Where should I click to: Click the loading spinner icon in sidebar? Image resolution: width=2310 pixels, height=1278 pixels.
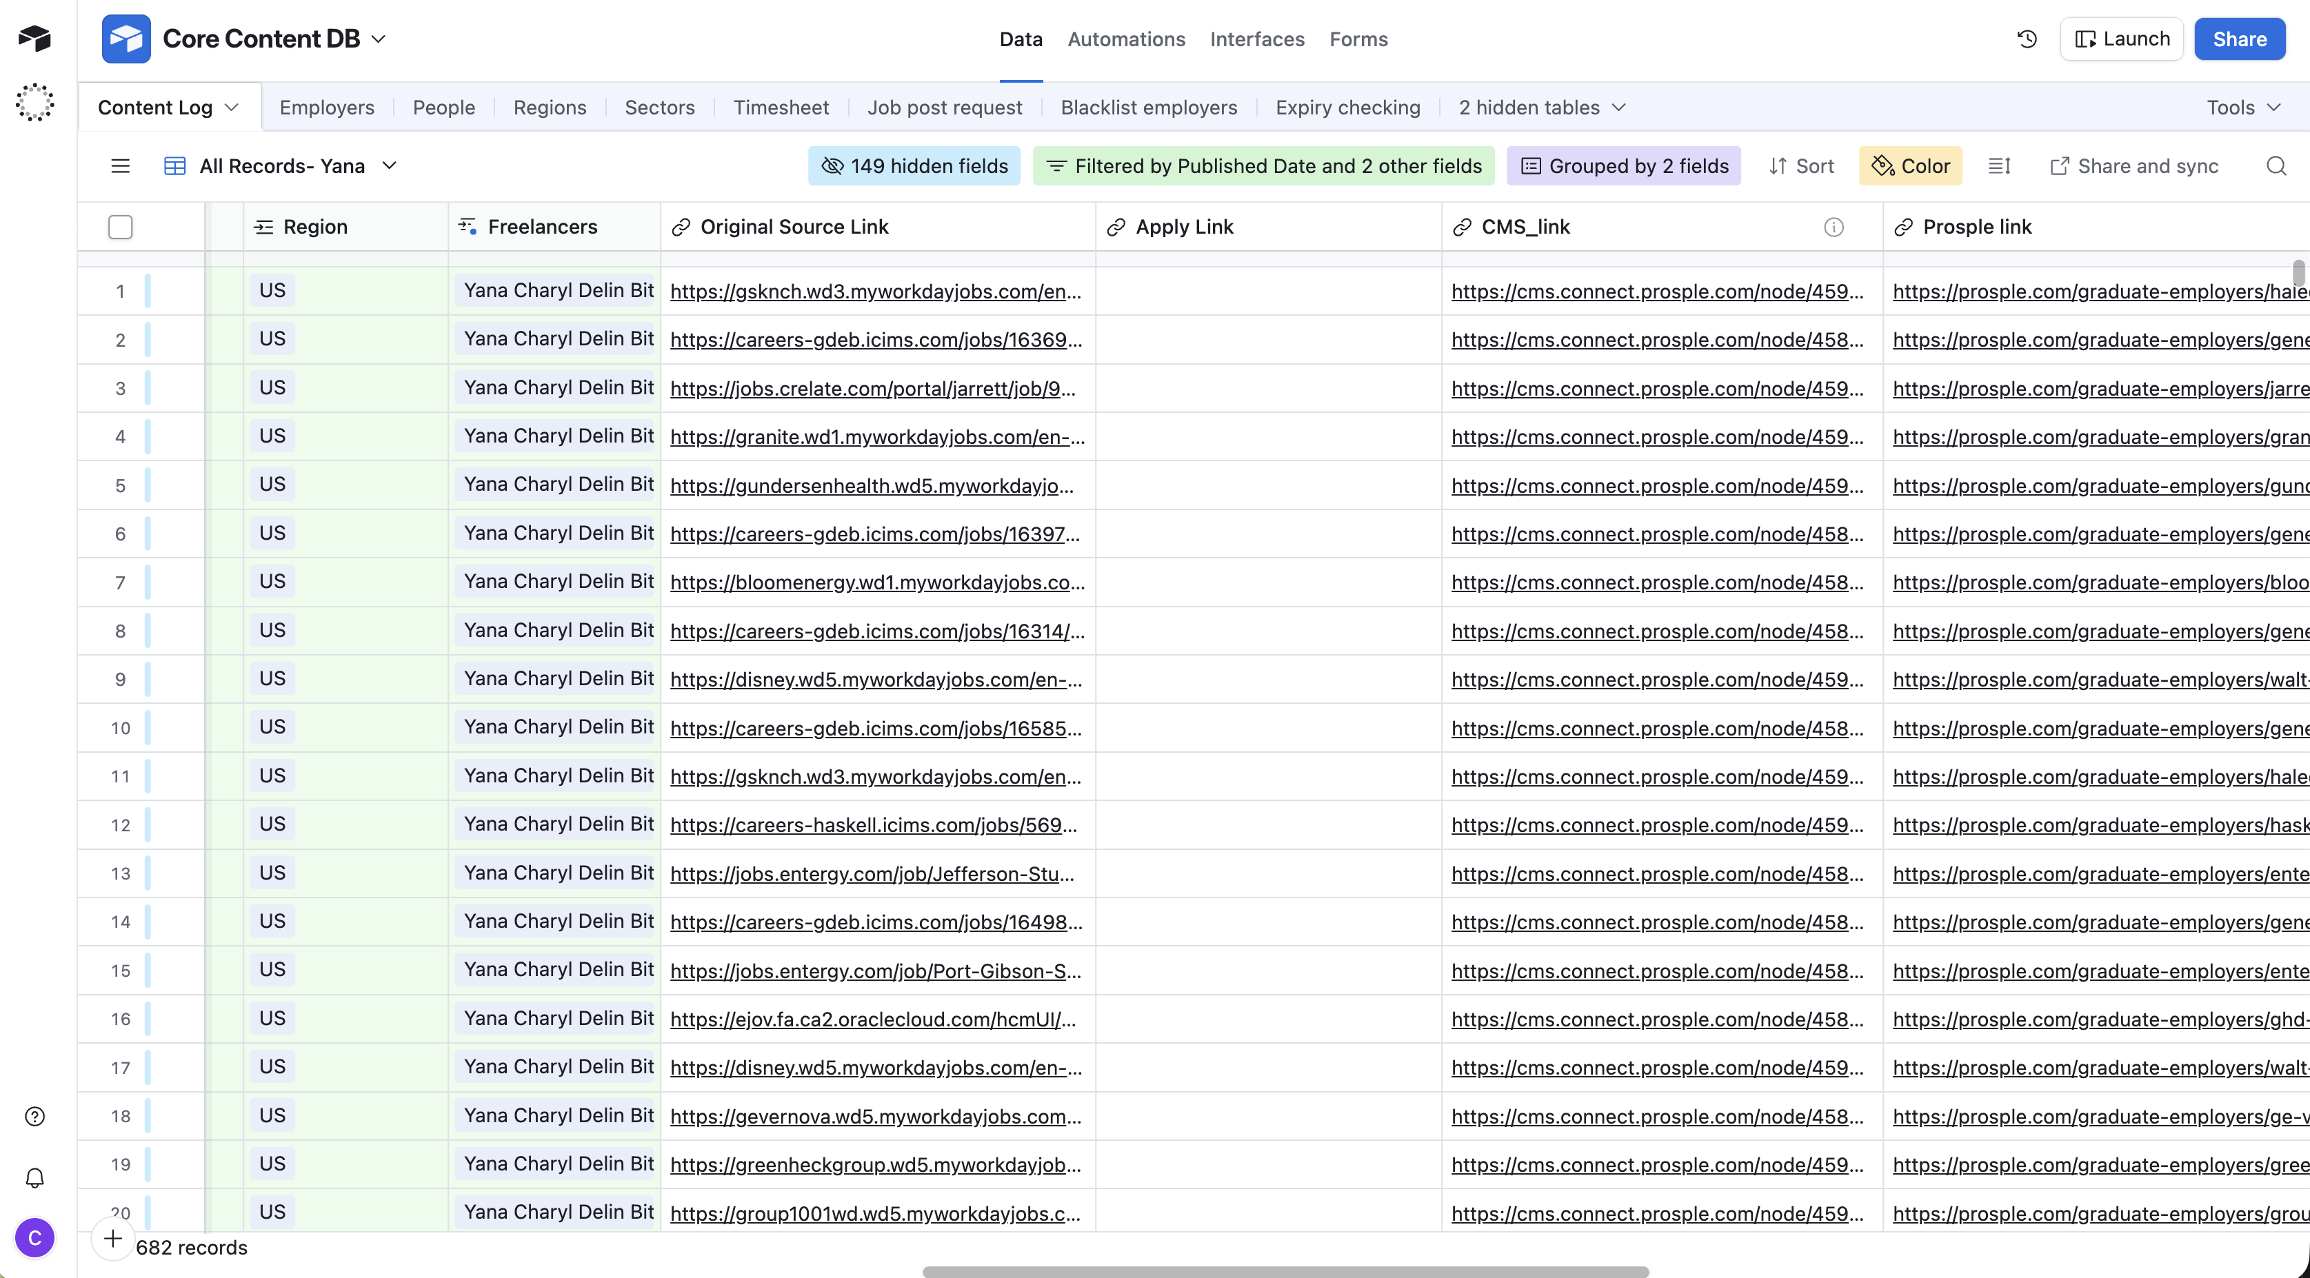(x=34, y=102)
